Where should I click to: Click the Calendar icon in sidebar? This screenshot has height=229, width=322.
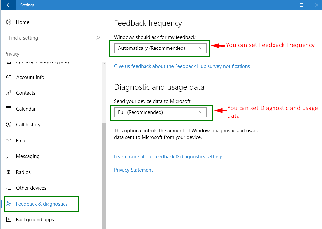tap(9, 109)
